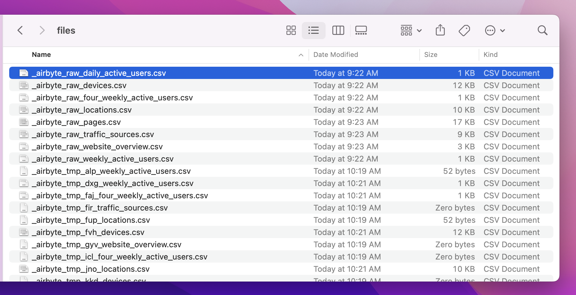Select _airbyte_tmp_faj_four_weekly_active_users.csv

[120, 196]
